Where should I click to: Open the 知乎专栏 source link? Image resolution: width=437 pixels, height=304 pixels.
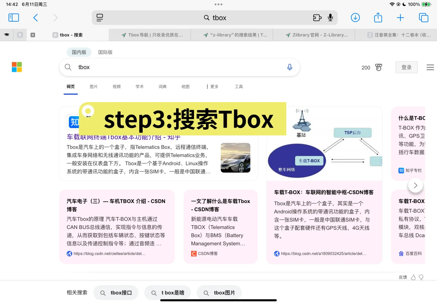[x=410, y=171]
